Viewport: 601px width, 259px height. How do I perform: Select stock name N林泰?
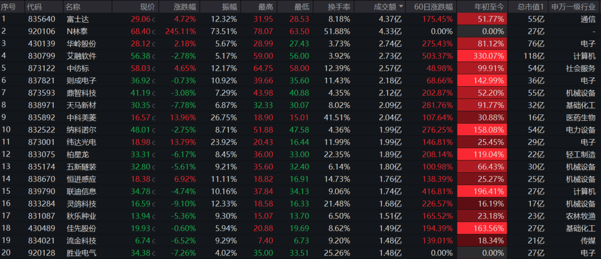pos(77,31)
